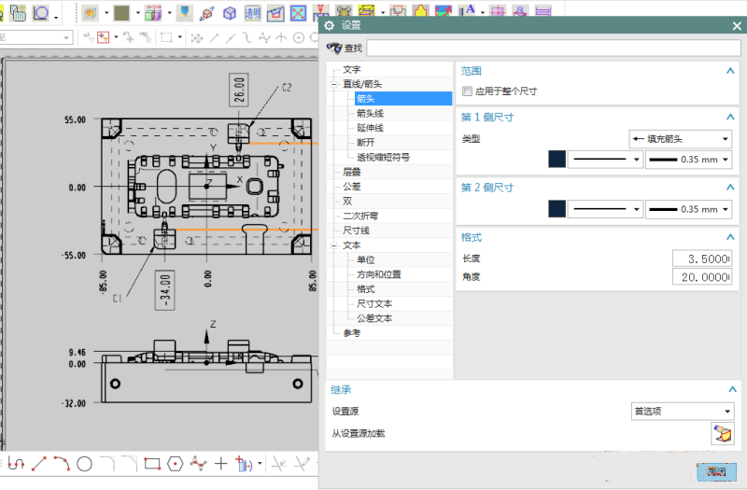This screenshot has height=490, width=747.
Task: Open the 类型 填充箭头 dropdown
Action: click(x=681, y=139)
